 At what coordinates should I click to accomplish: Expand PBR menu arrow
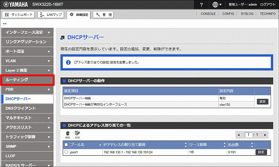[49, 90]
